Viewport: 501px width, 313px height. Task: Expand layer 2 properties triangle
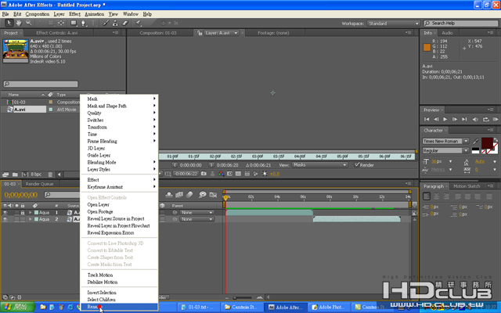coord(31,219)
